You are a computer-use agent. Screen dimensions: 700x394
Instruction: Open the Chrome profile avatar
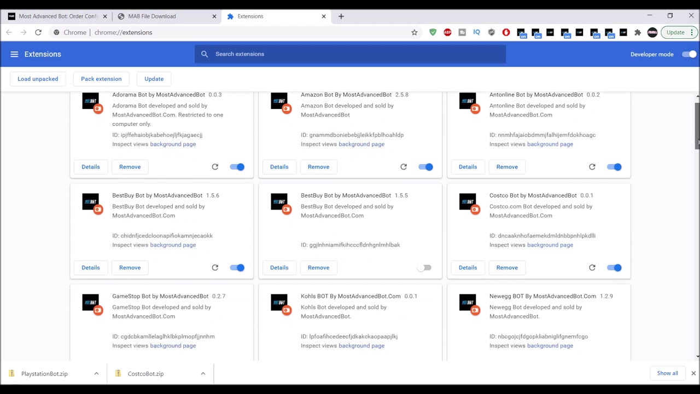click(652, 32)
